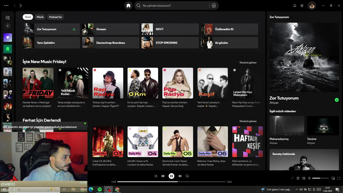Open the Browse icon in the search bar

click(214, 6)
